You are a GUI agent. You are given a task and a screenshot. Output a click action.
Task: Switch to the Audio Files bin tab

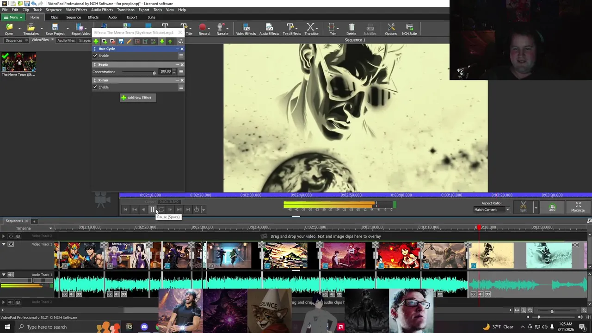pyautogui.click(x=66, y=40)
